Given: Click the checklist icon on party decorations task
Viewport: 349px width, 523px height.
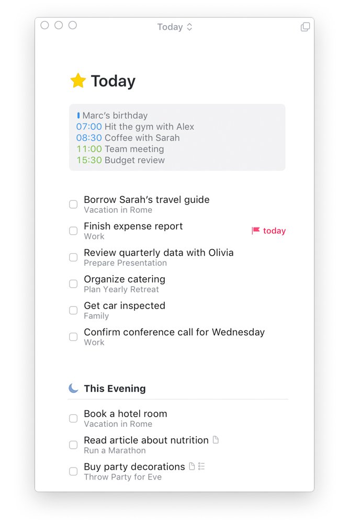Looking at the screenshot, I should 201,466.
